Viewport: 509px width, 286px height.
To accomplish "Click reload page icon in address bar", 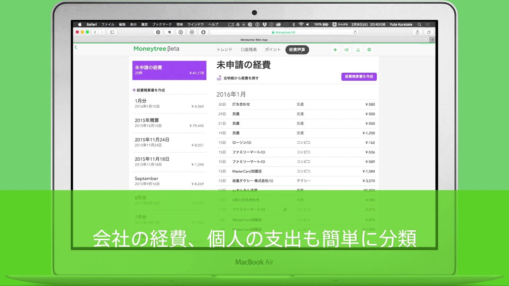I will pos(355,32).
